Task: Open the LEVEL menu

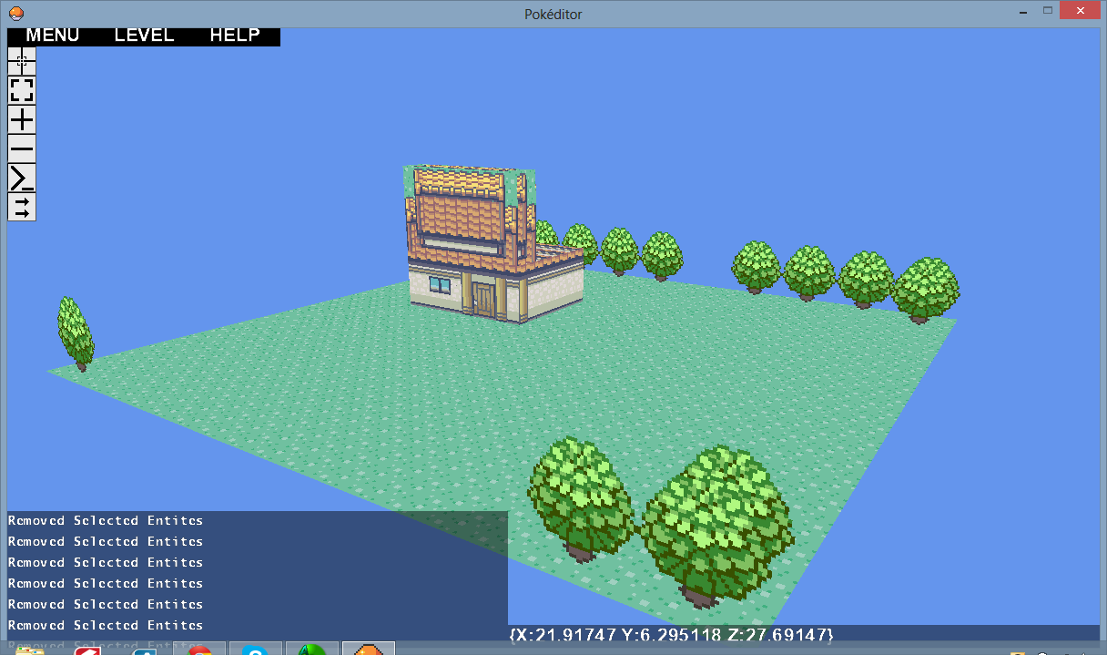Action: click(144, 36)
